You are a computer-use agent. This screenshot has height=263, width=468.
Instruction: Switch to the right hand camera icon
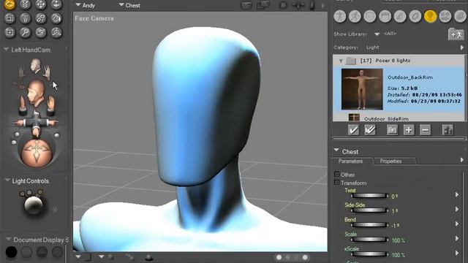tap(22, 72)
